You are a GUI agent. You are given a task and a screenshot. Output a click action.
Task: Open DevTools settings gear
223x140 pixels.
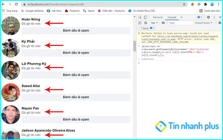[x=208, y=17]
